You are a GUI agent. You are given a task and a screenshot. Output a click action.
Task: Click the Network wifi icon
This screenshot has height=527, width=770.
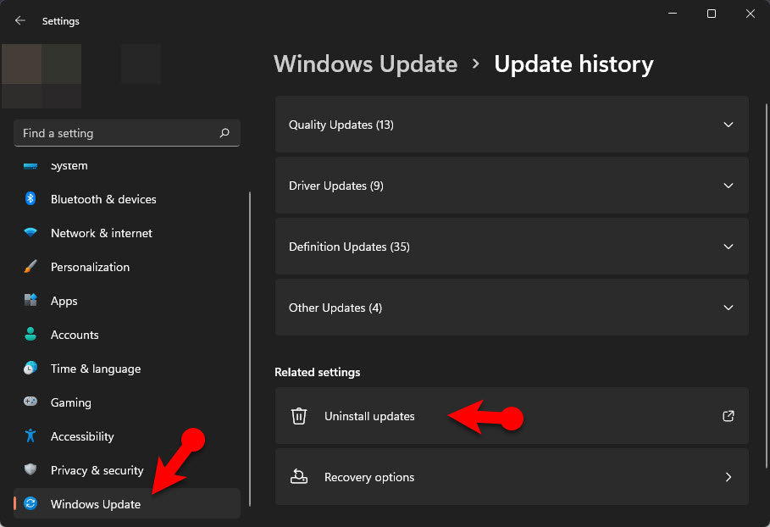[x=30, y=232]
